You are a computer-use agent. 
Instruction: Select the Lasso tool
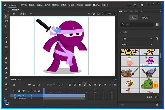tap(6, 26)
